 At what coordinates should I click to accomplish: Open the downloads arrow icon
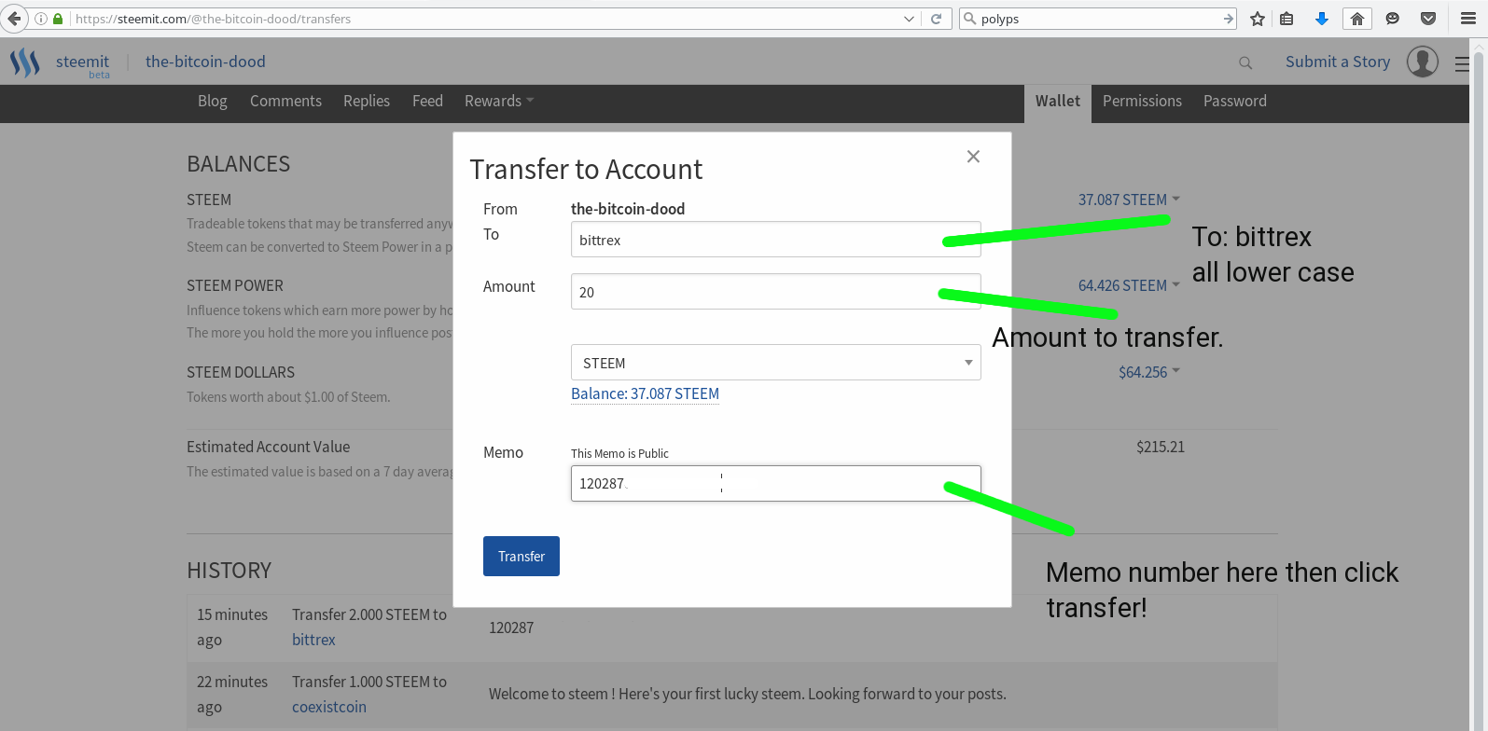pyautogui.click(x=1322, y=19)
